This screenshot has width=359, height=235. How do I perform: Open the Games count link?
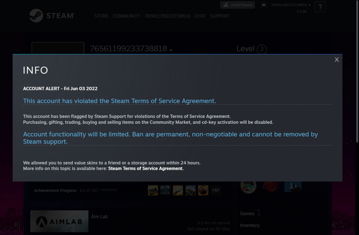click(x=250, y=213)
